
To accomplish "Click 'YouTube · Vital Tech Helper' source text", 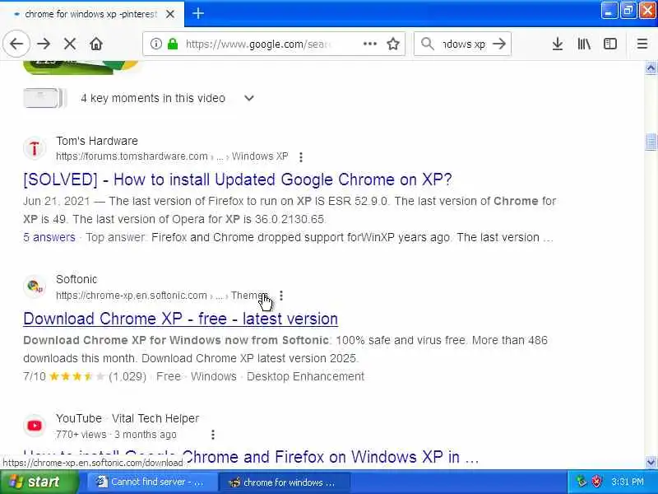I will (127, 418).
